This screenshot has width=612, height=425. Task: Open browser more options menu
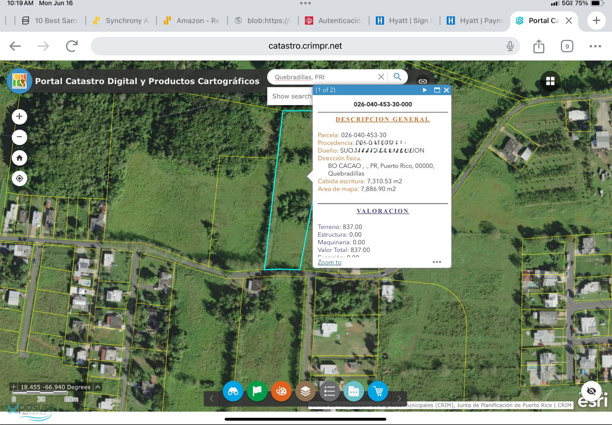click(x=595, y=46)
